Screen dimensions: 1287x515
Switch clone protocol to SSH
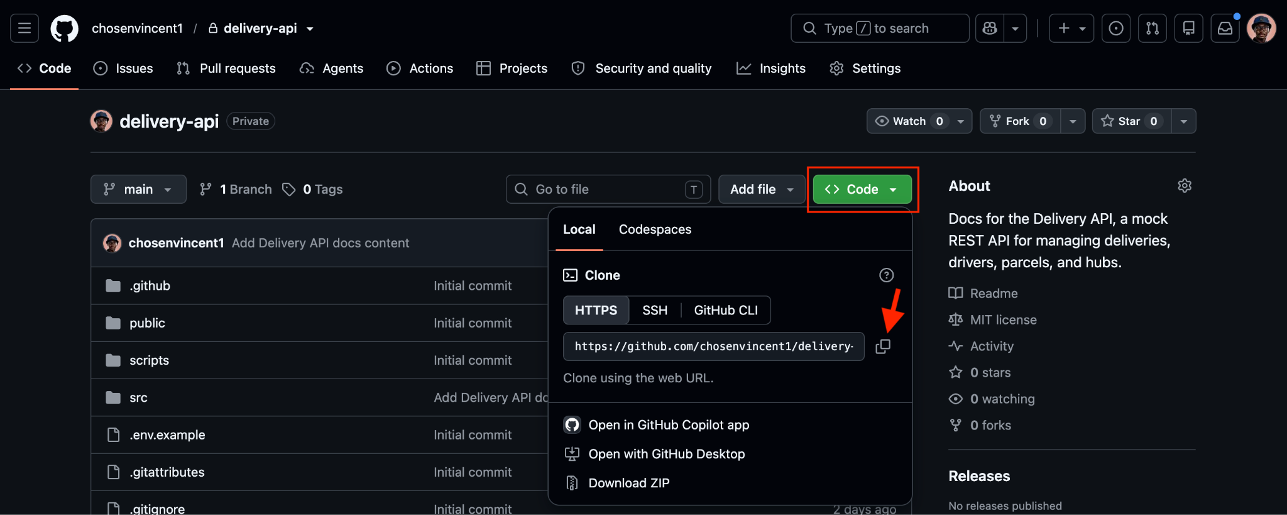pos(655,310)
